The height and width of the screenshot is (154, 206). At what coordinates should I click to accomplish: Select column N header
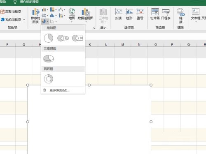(x=139, y=44)
